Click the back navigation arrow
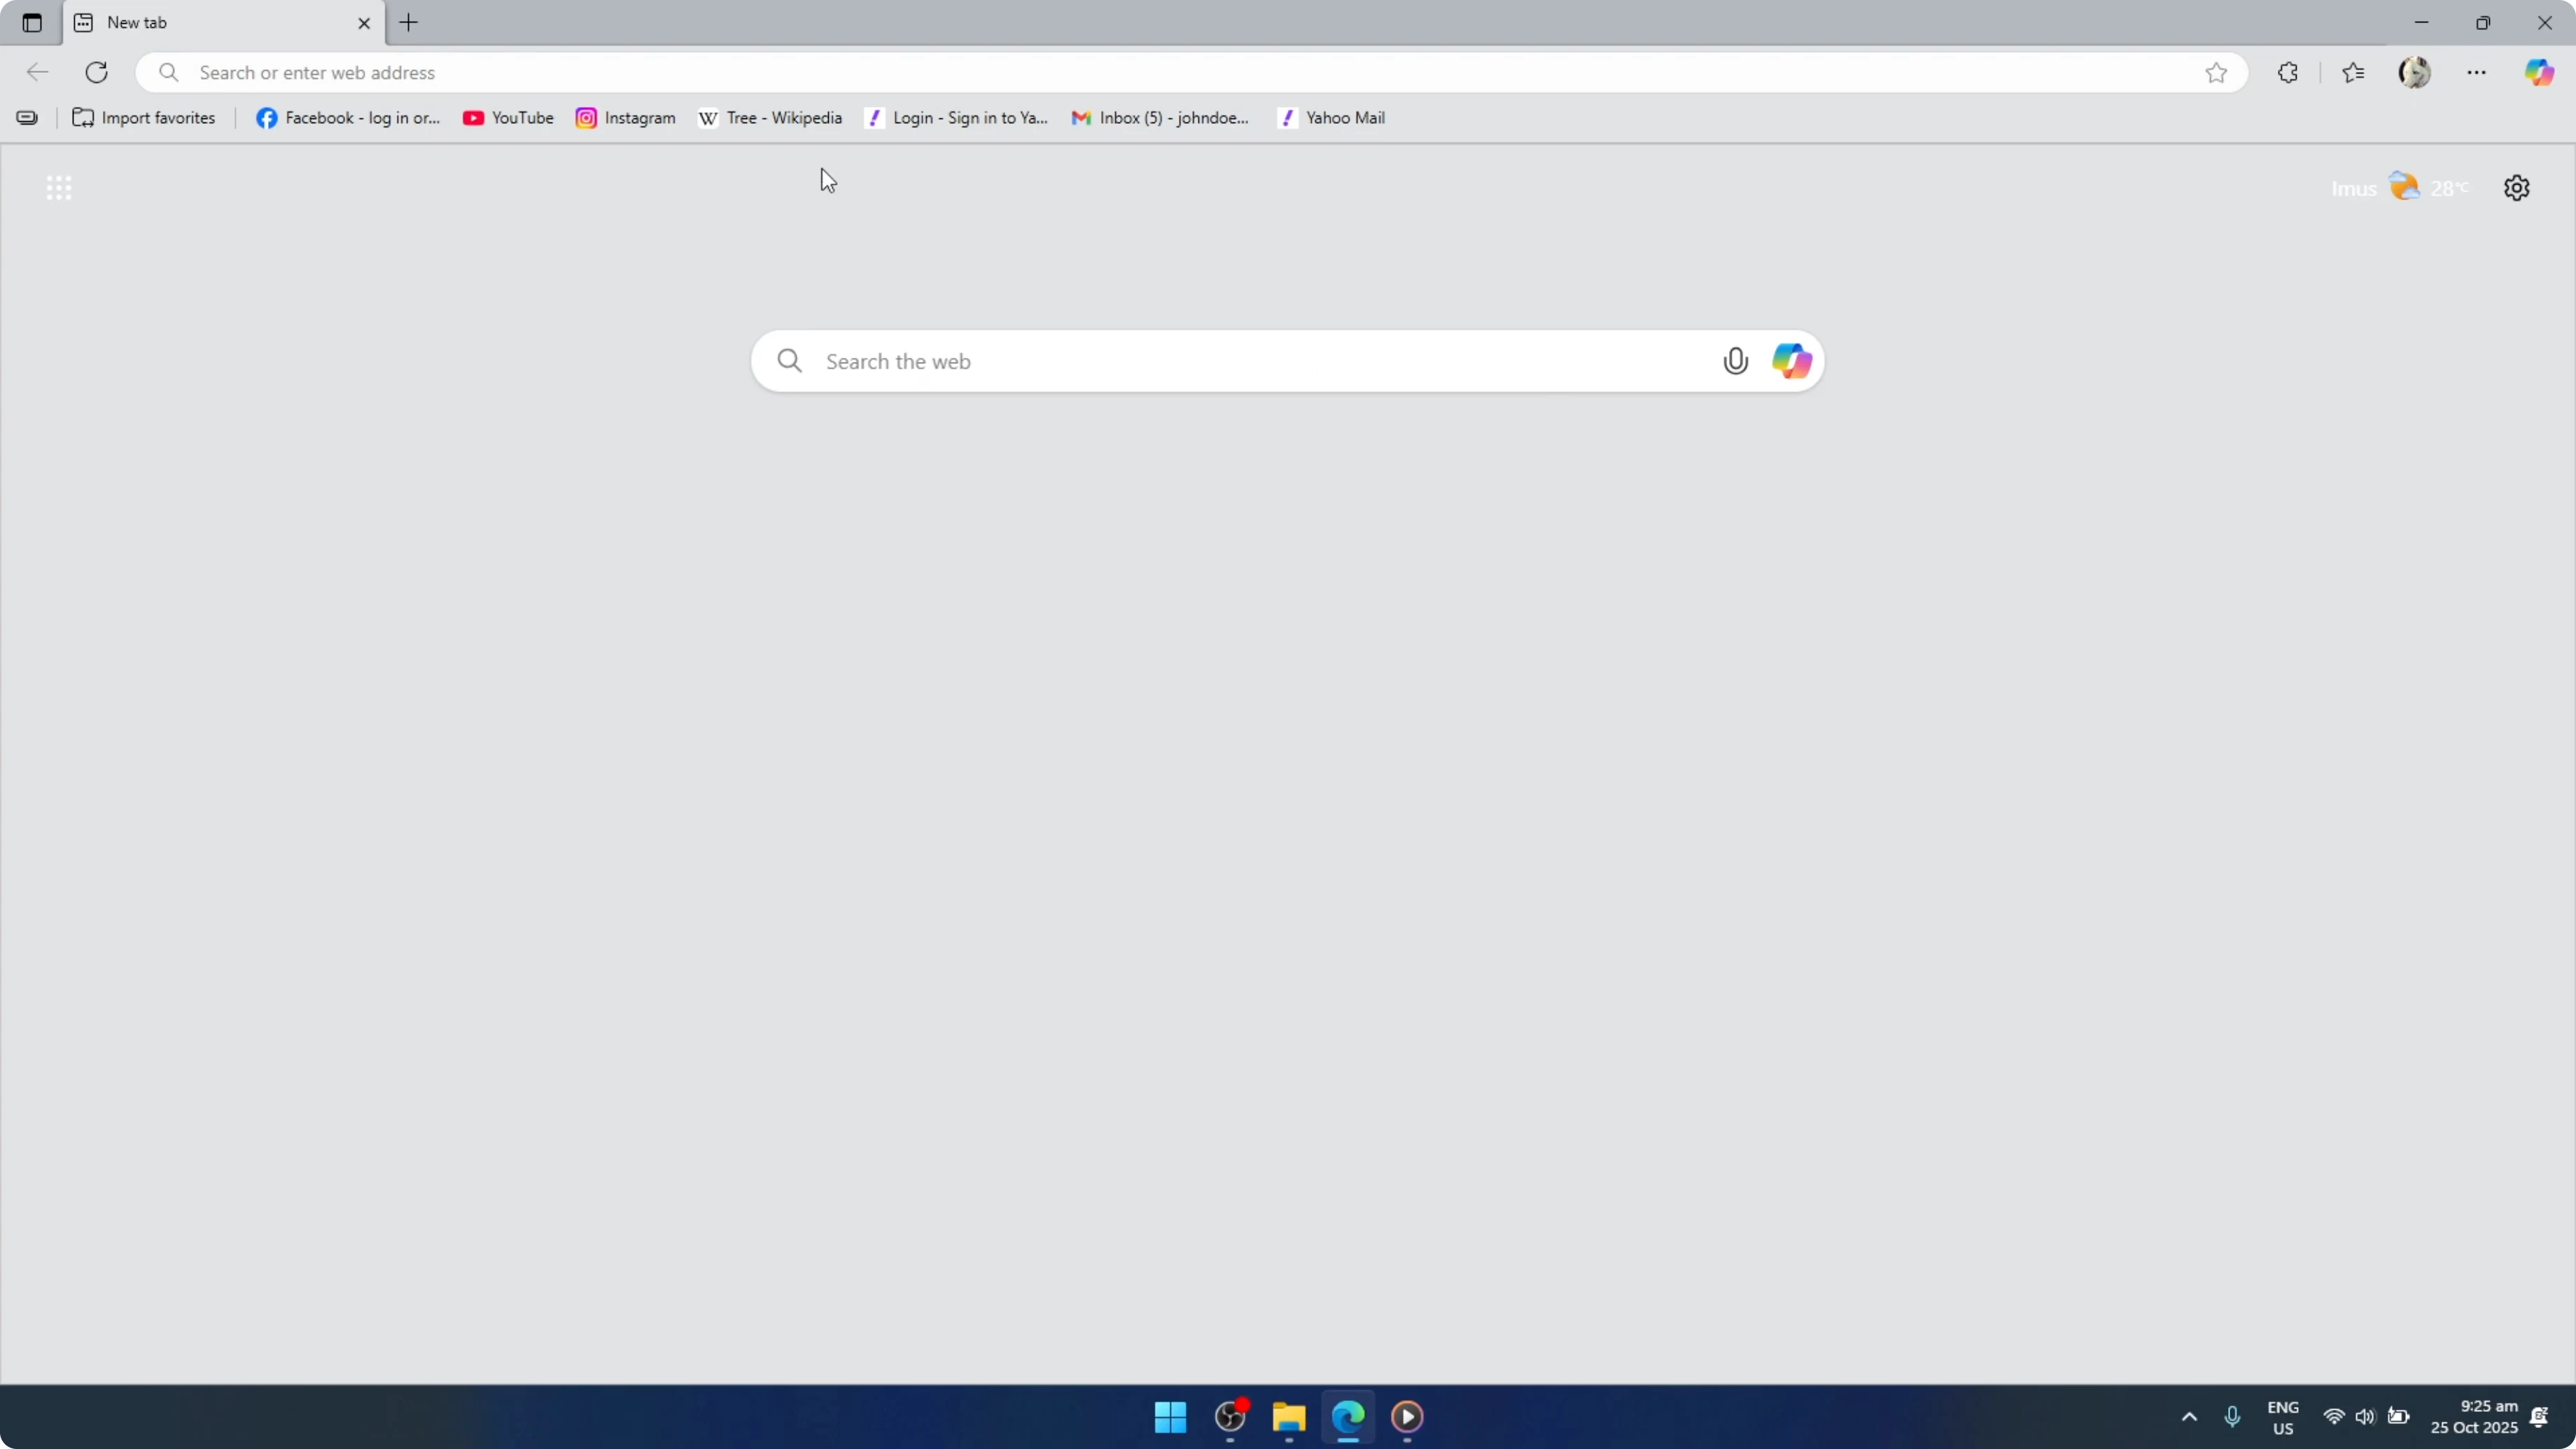Image resolution: width=2576 pixels, height=1449 pixels. point(37,72)
